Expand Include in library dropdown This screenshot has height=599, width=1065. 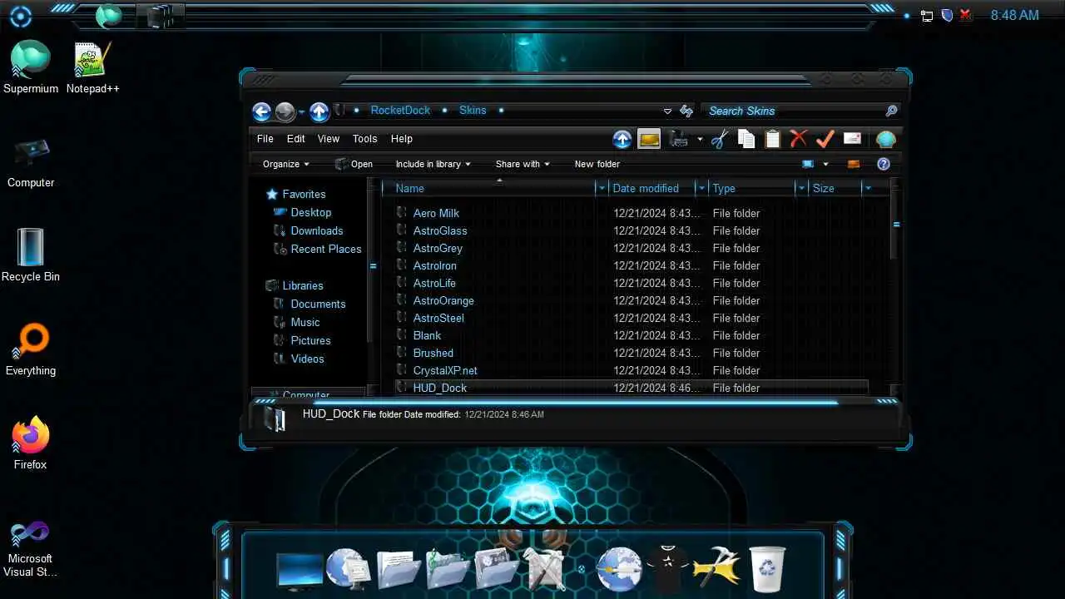pyautogui.click(x=433, y=164)
